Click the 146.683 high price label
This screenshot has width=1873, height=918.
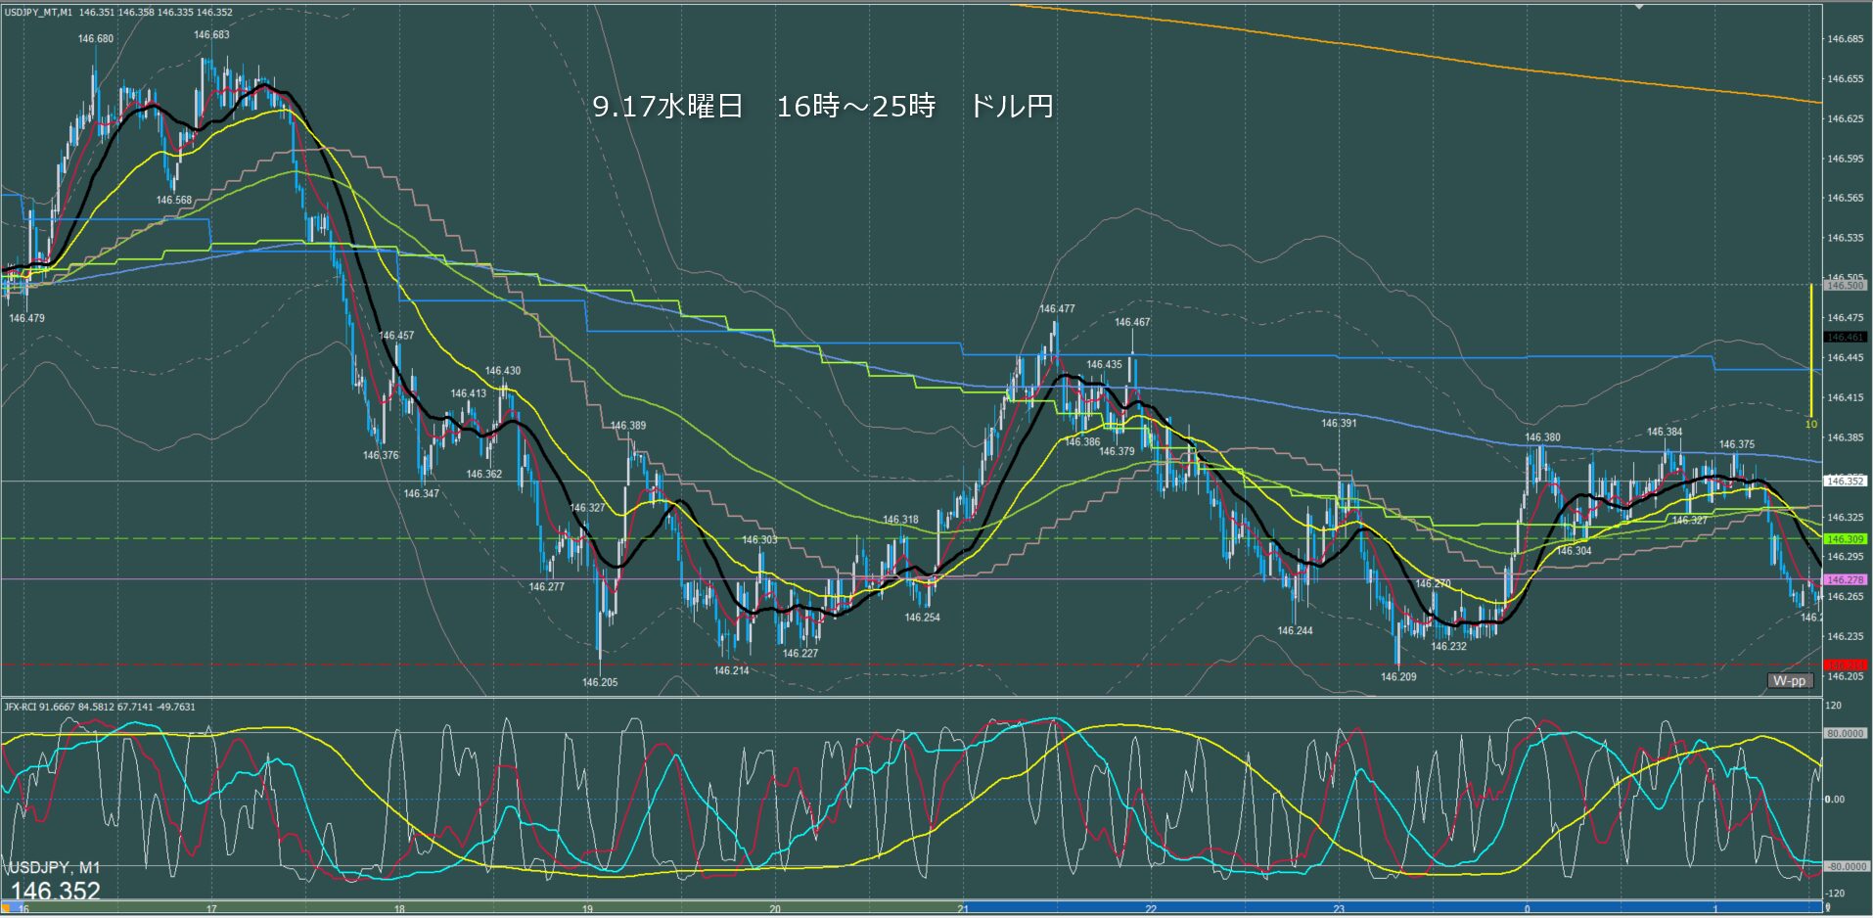click(x=211, y=34)
